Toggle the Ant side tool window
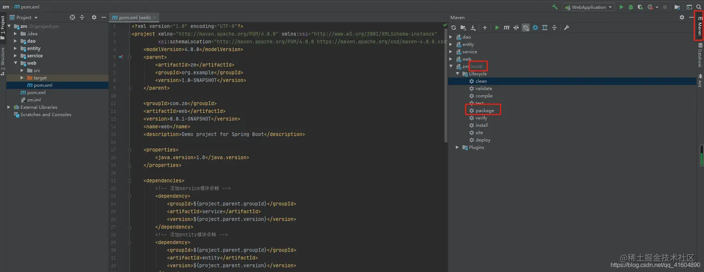 [699, 80]
